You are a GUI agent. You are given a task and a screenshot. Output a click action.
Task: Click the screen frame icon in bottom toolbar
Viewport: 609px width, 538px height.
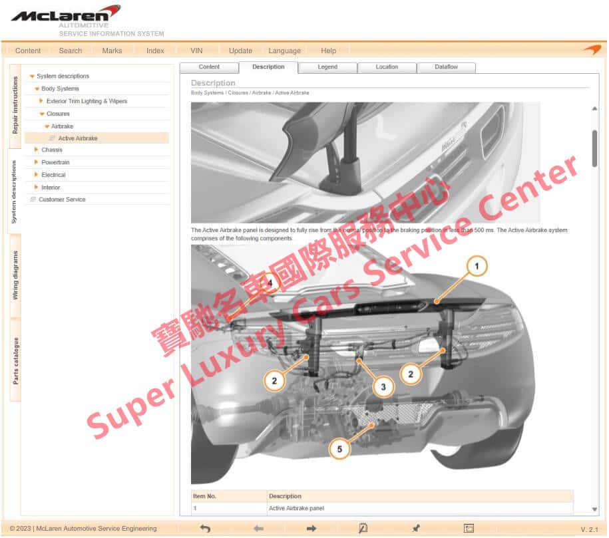[x=470, y=528]
